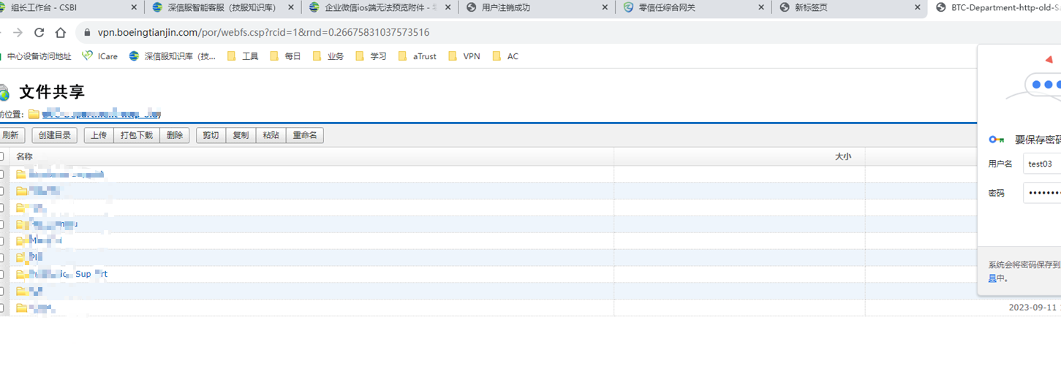This screenshot has height=366, width=1061.
Task: Open the VPN bookmark folder
Action: [x=464, y=56]
